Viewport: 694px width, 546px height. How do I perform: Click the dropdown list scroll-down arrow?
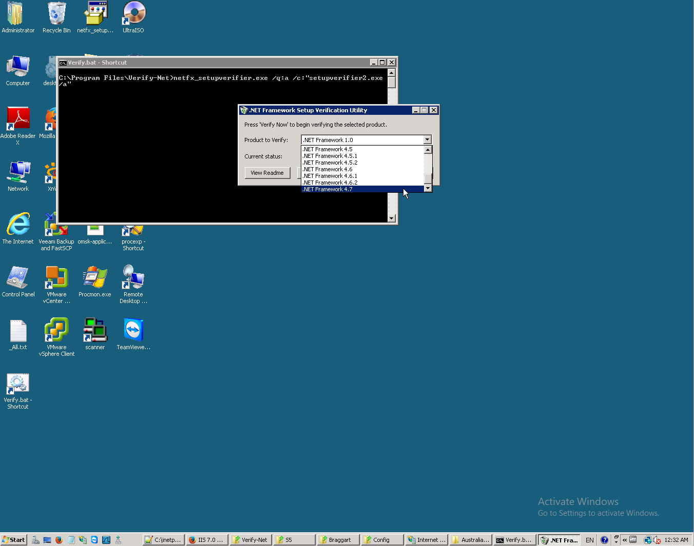coord(428,189)
